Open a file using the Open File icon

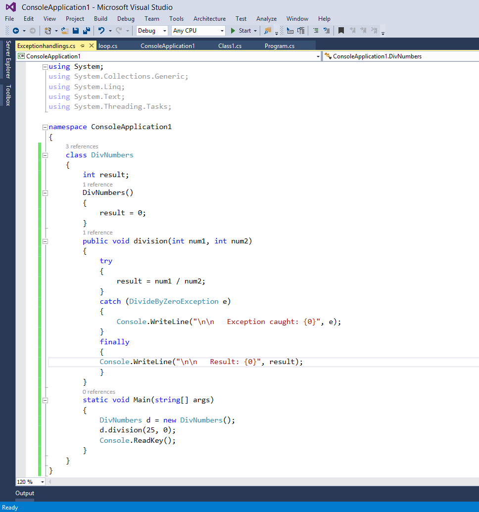pyautogui.click(x=64, y=31)
